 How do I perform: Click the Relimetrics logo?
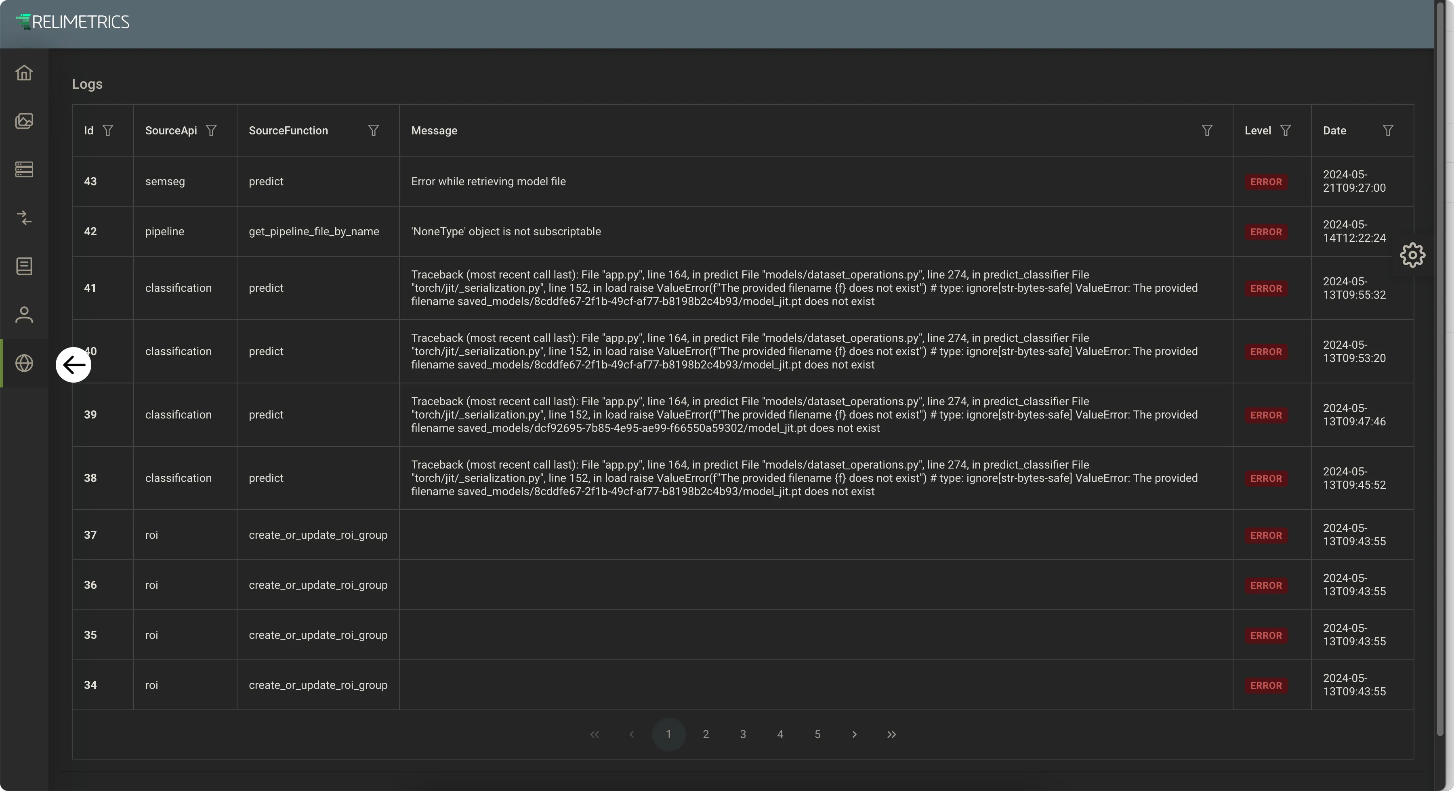click(73, 22)
